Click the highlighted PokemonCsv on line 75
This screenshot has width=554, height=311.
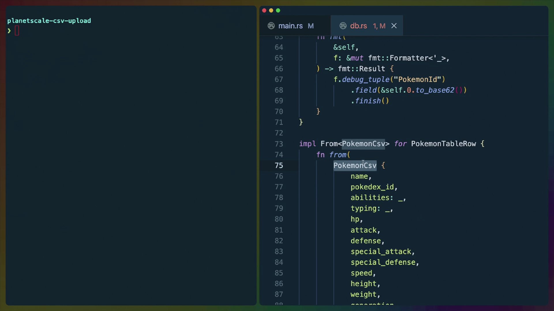(355, 166)
